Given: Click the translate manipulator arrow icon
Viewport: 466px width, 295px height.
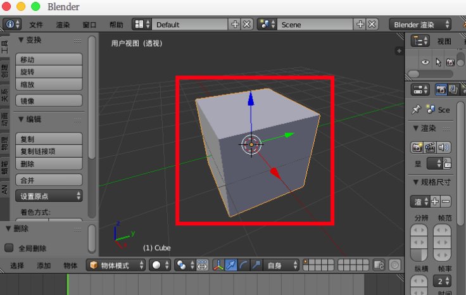Looking at the screenshot, I should (x=231, y=265).
